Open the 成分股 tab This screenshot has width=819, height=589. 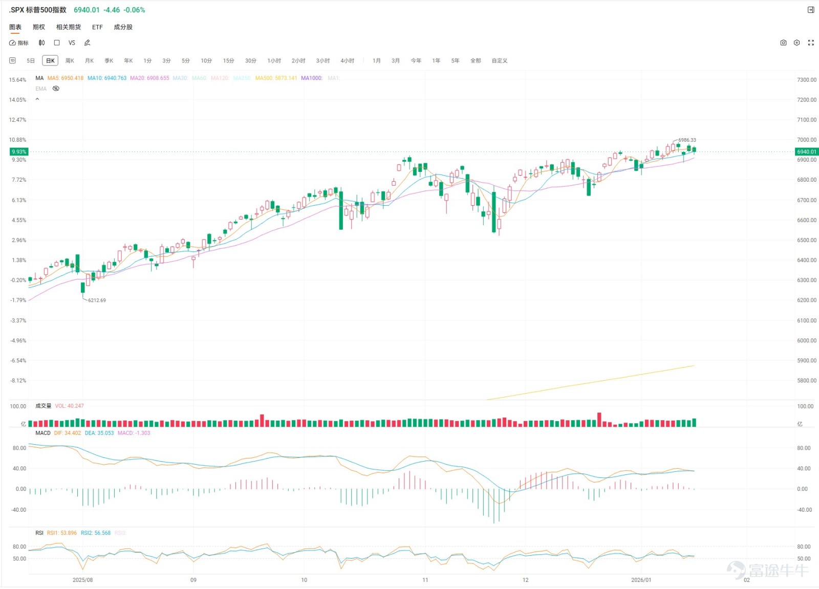click(123, 27)
